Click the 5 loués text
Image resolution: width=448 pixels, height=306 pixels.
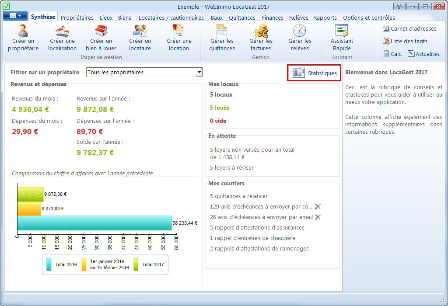[220, 108]
